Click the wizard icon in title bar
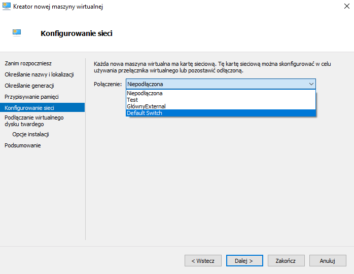Image resolution: width=354 pixels, height=274 pixels. point(6,7)
